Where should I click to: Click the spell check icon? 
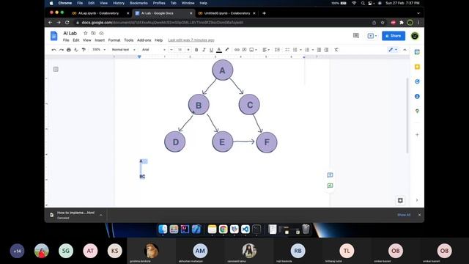point(76,50)
